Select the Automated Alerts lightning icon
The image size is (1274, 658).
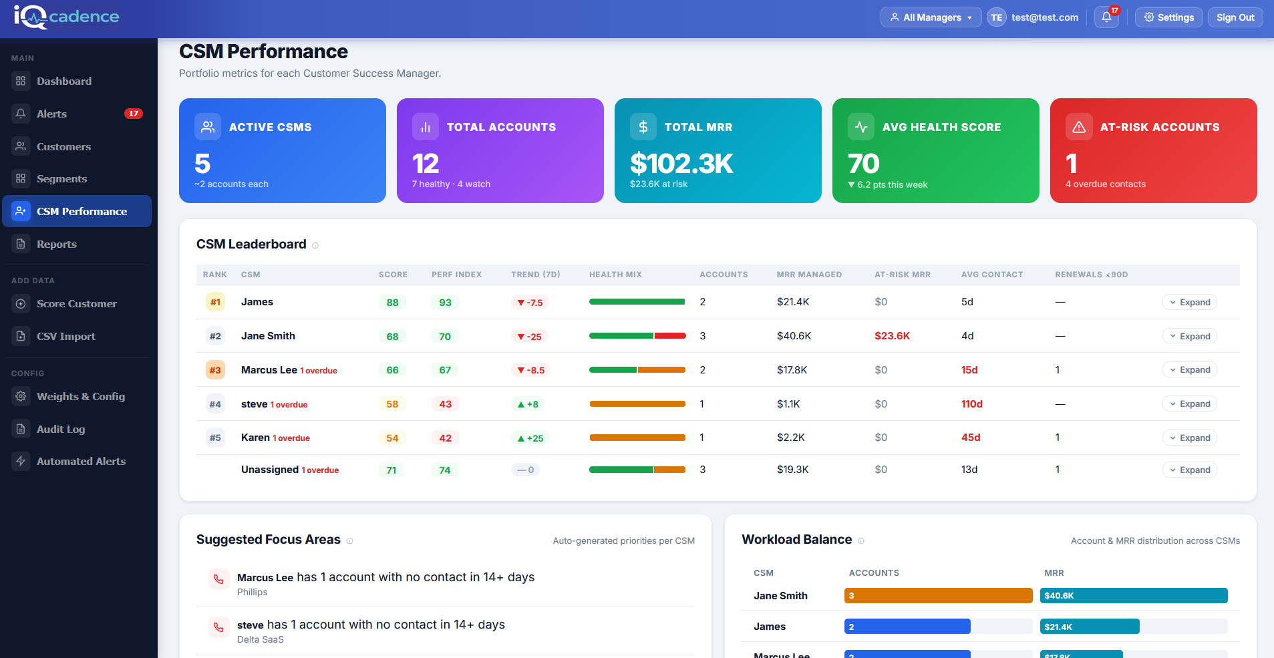pos(21,461)
